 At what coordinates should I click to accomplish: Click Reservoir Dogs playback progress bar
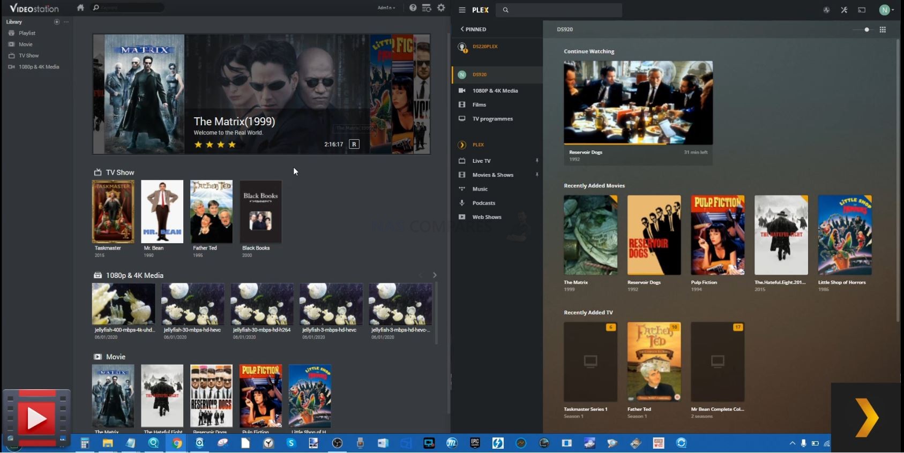(638, 144)
